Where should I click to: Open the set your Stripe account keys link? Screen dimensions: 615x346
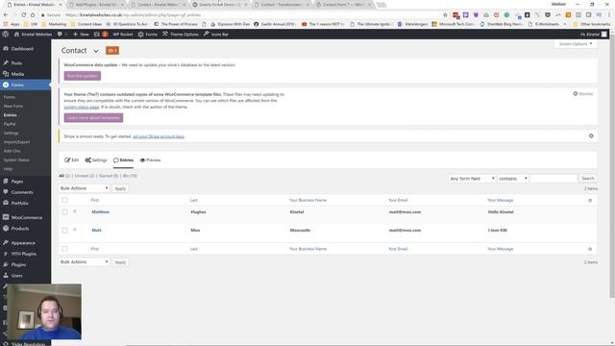click(x=159, y=136)
